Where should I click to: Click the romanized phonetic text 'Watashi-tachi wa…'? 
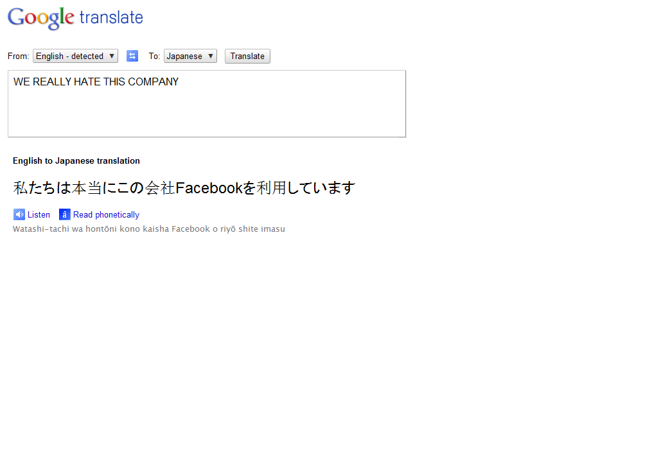149,229
